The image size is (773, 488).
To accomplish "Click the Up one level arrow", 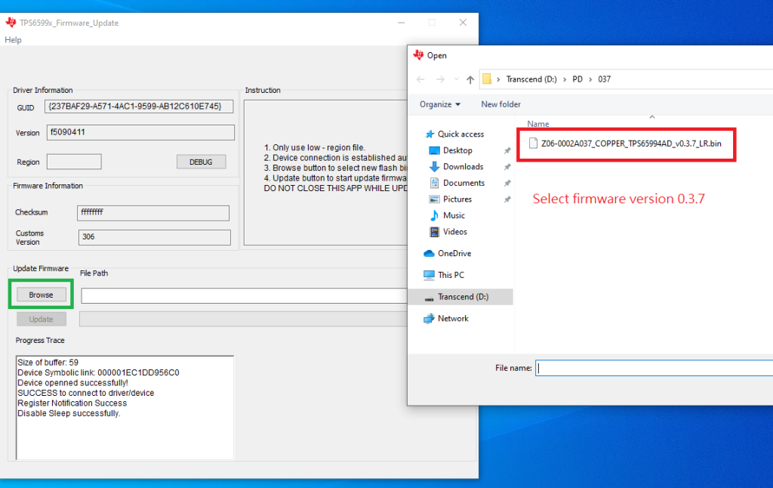I will (470, 79).
